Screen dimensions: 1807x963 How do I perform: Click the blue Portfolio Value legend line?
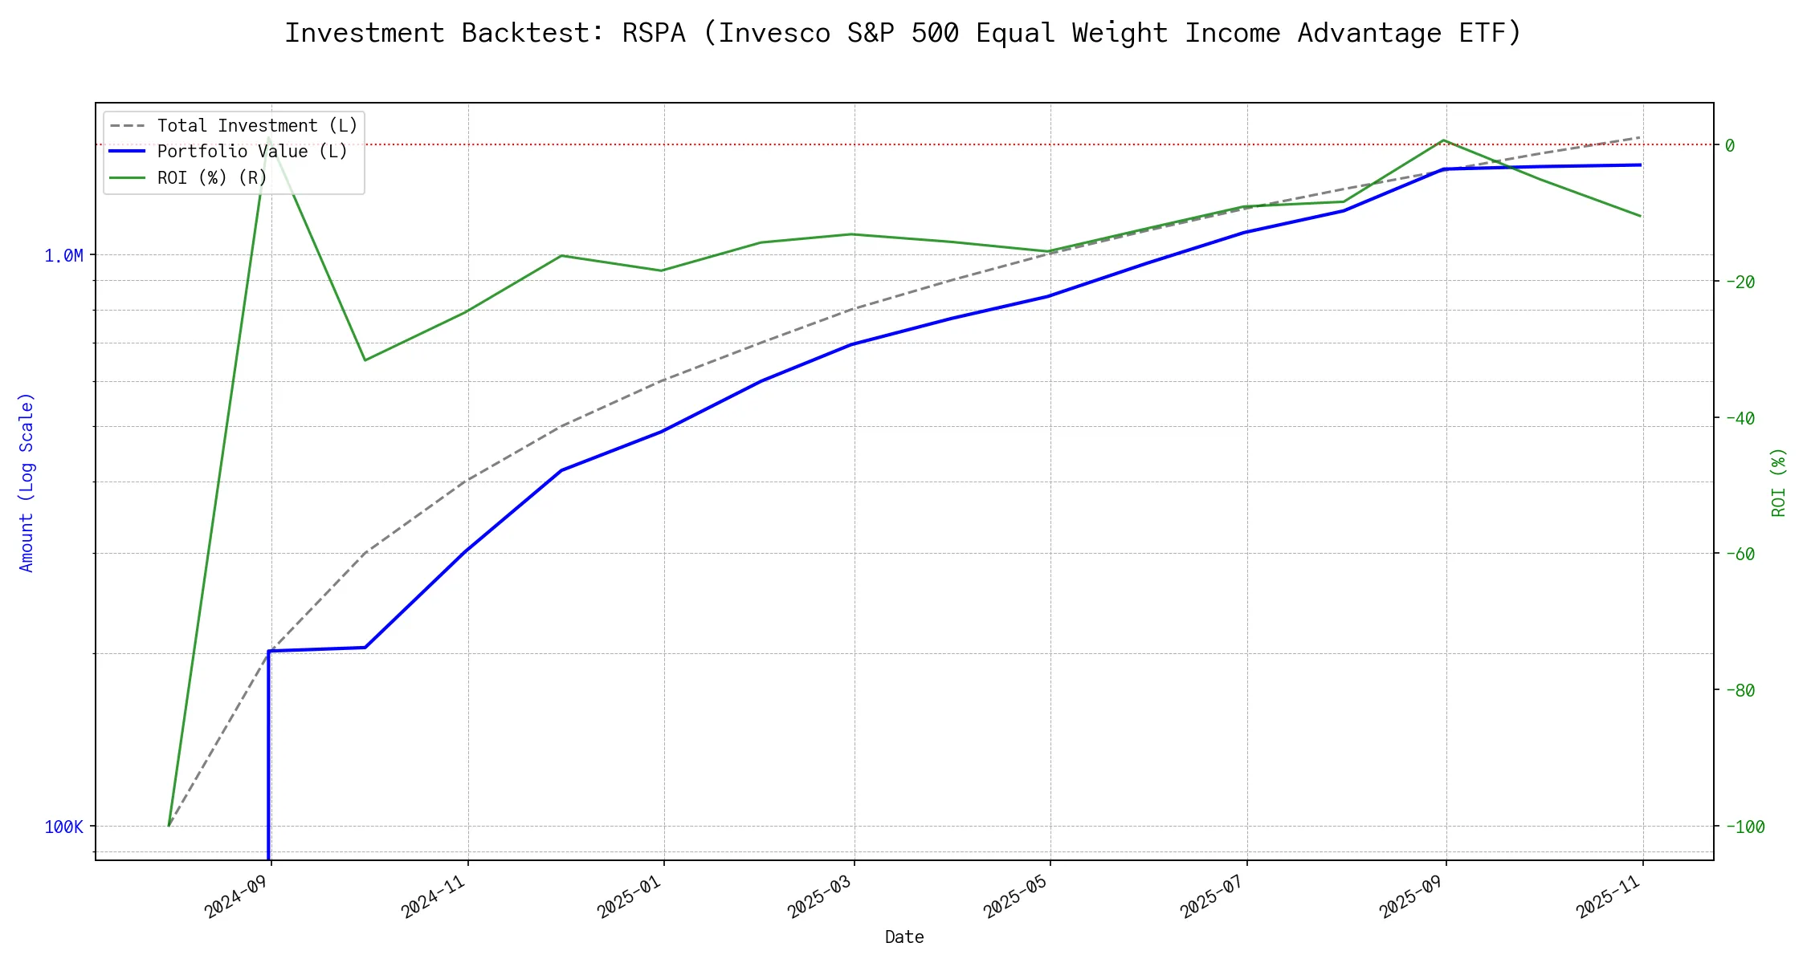[127, 152]
